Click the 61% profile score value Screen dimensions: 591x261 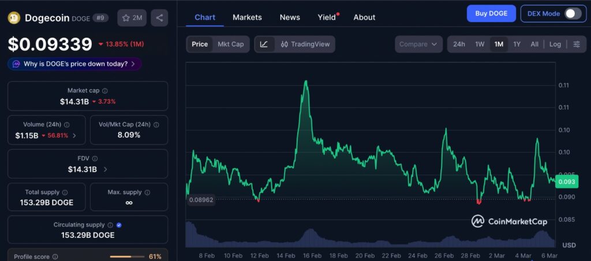(x=155, y=257)
